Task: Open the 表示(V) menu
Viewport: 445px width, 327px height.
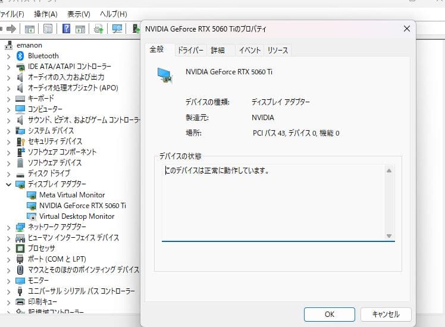Action: [x=79, y=14]
